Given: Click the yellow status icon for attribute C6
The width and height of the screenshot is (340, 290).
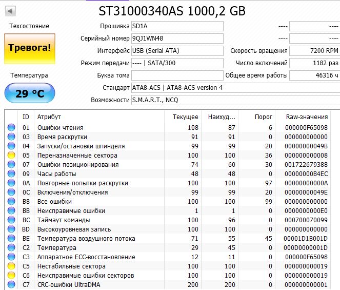Looking at the screenshot, I should tap(11, 276).
